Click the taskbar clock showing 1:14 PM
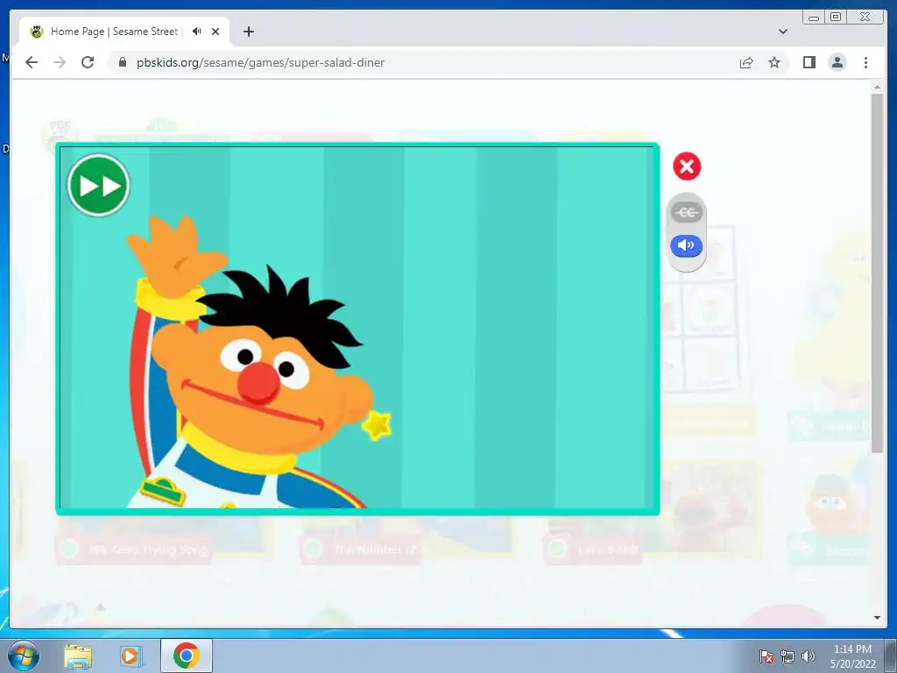This screenshot has height=673, width=897. (852, 656)
